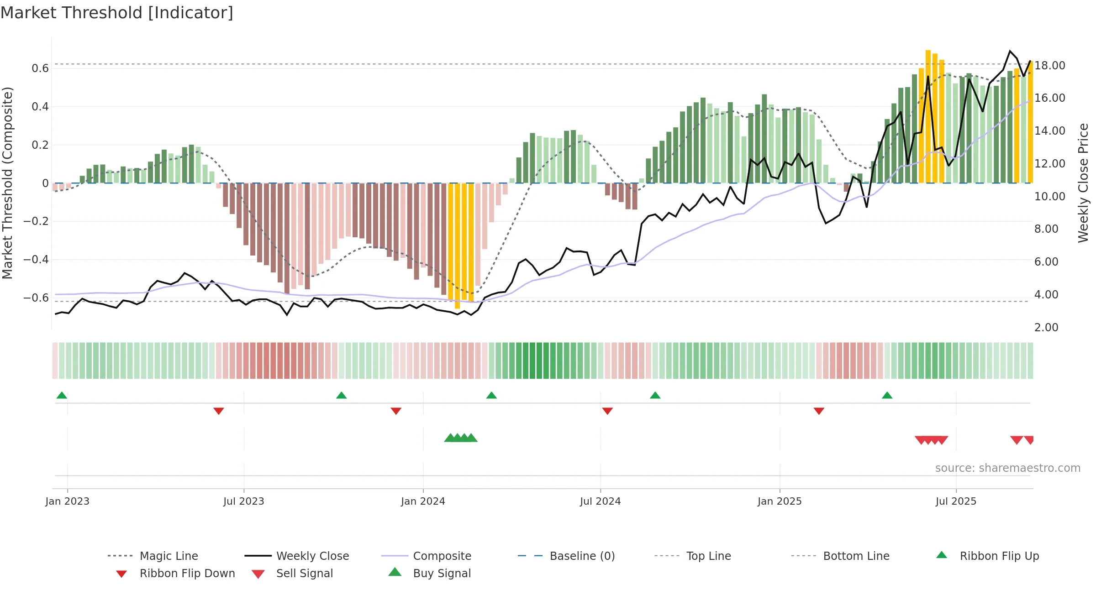Click the ribbon flip down marker near Feb 2025

[x=819, y=411]
